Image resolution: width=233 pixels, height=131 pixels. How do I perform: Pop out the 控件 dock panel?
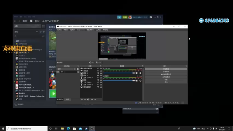(x=186, y=66)
